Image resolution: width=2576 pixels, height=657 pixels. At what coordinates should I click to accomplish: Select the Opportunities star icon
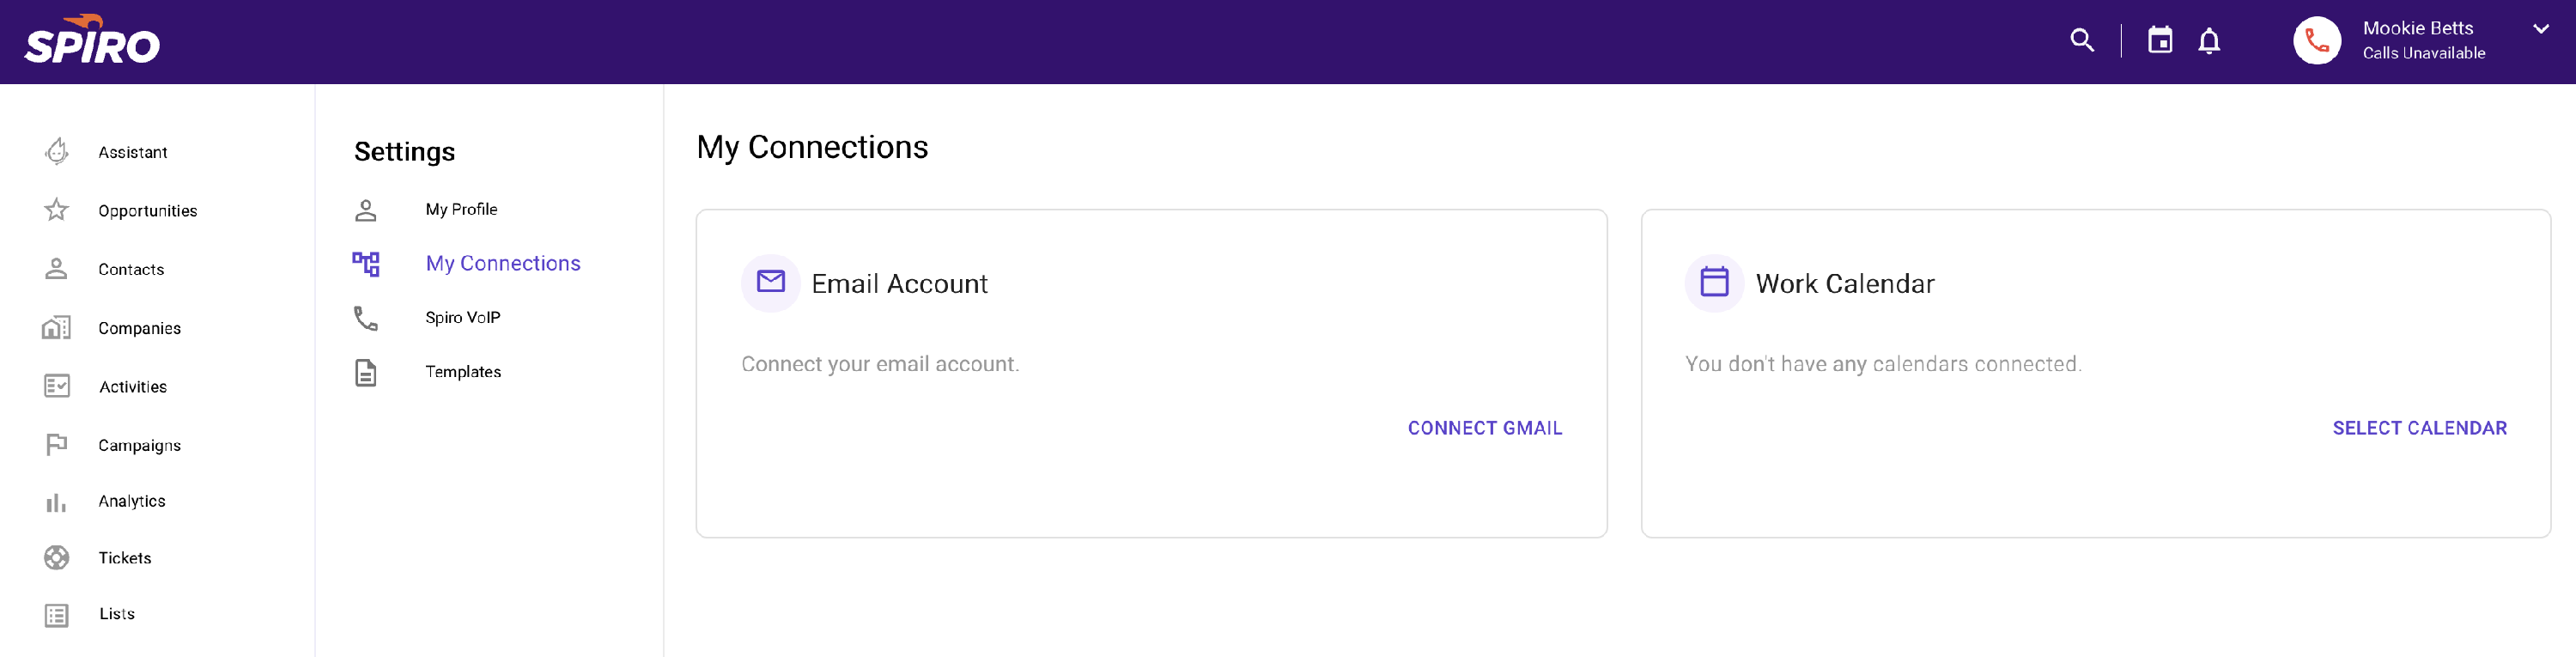point(57,210)
